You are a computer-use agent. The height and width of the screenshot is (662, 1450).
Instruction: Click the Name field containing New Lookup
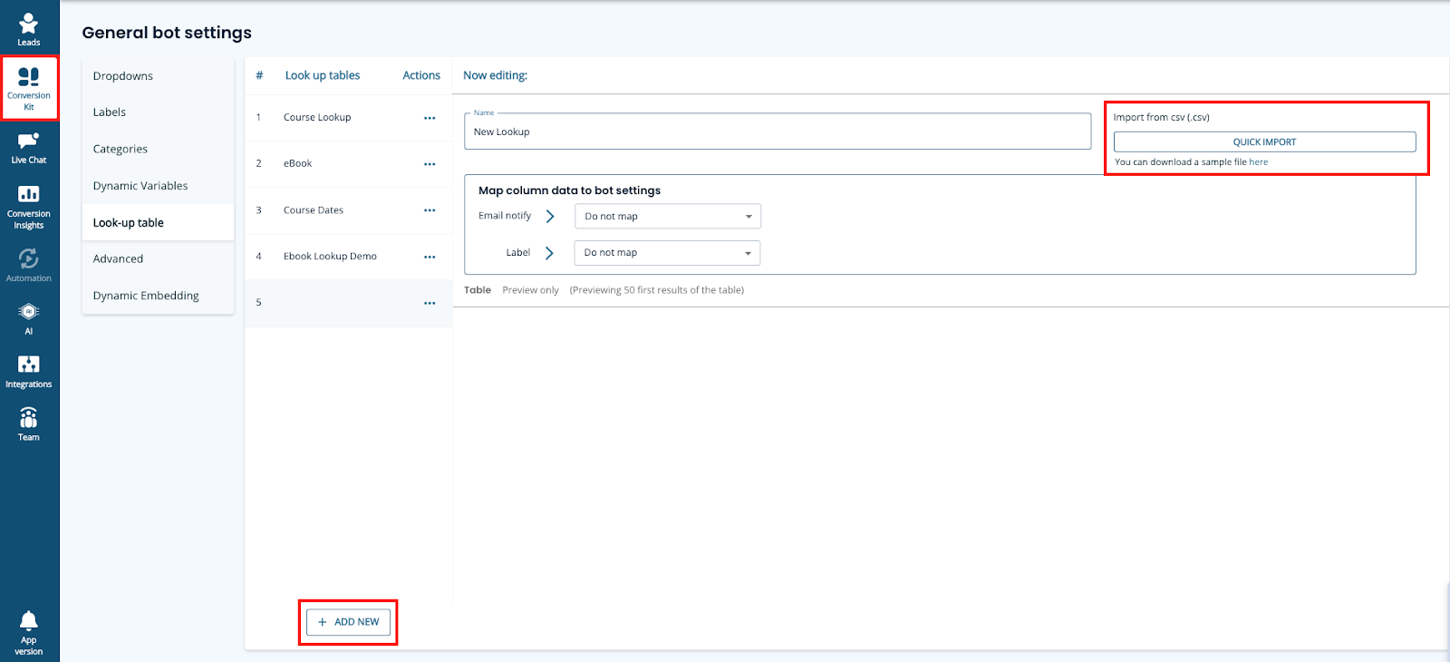[777, 131]
